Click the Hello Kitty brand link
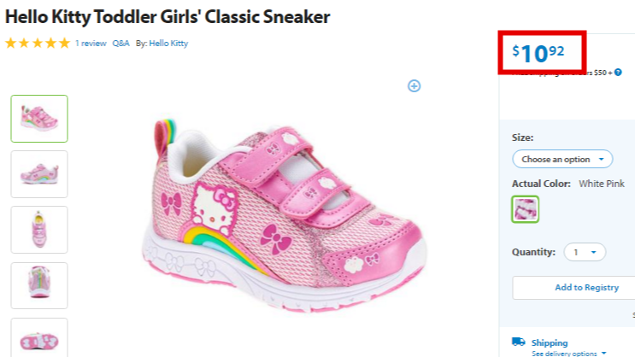 [168, 44]
